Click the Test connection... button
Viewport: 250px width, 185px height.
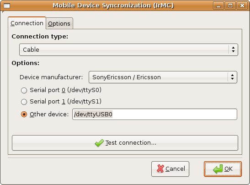click(125, 143)
